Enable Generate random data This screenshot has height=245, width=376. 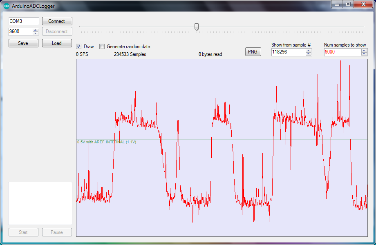pos(102,46)
